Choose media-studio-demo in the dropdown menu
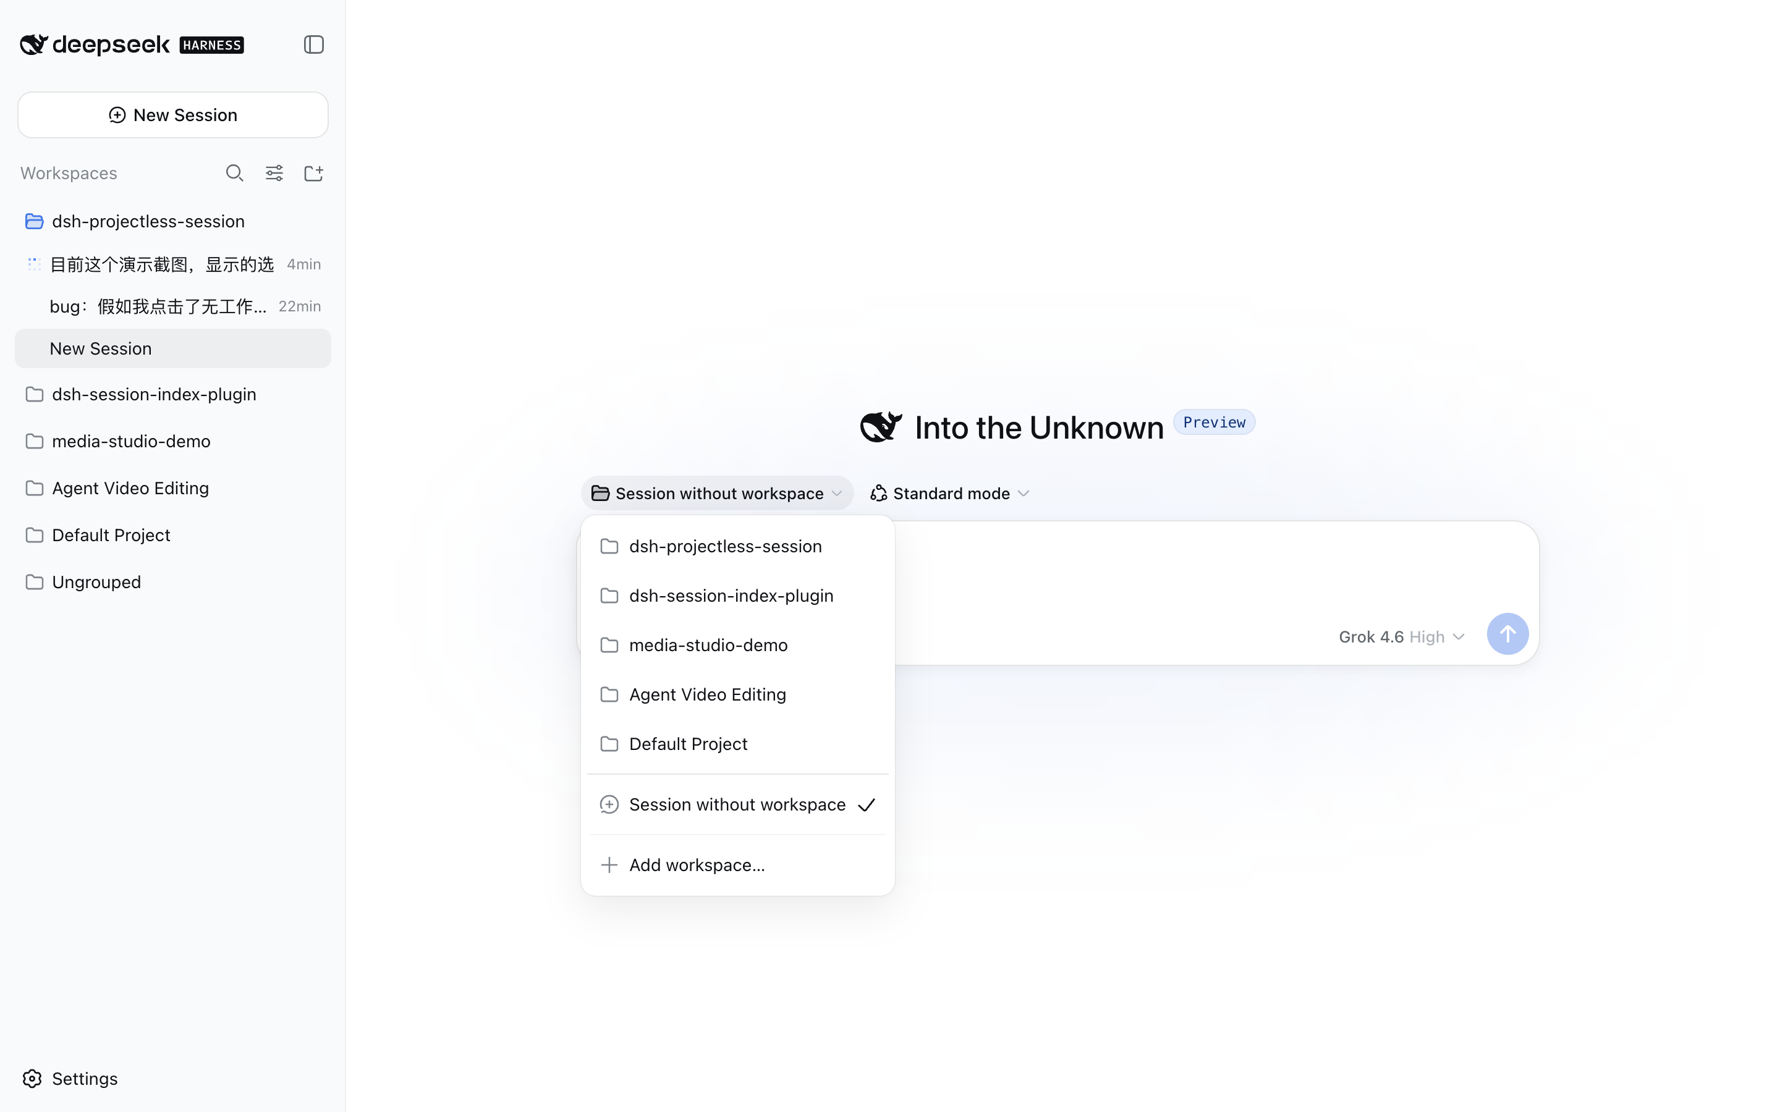The image size is (1780, 1112). tap(738, 645)
